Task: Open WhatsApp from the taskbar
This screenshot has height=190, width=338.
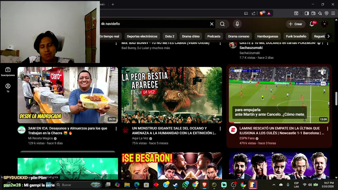Action: 185,185
